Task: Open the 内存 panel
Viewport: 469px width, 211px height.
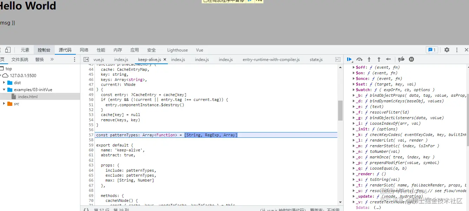Action: pos(118,50)
